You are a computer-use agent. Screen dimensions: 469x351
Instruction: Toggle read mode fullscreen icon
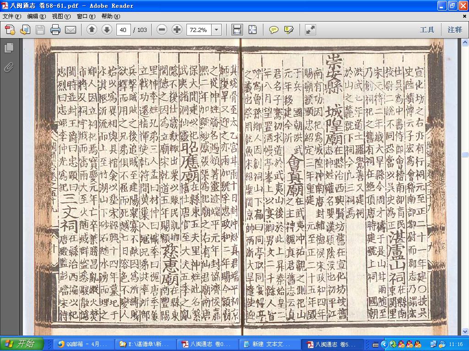pyautogui.click(x=310, y=30)
